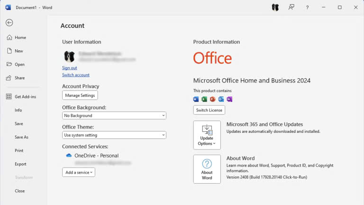
Task: Click the PowerPoint icon in product list
Action: [213, 99]
